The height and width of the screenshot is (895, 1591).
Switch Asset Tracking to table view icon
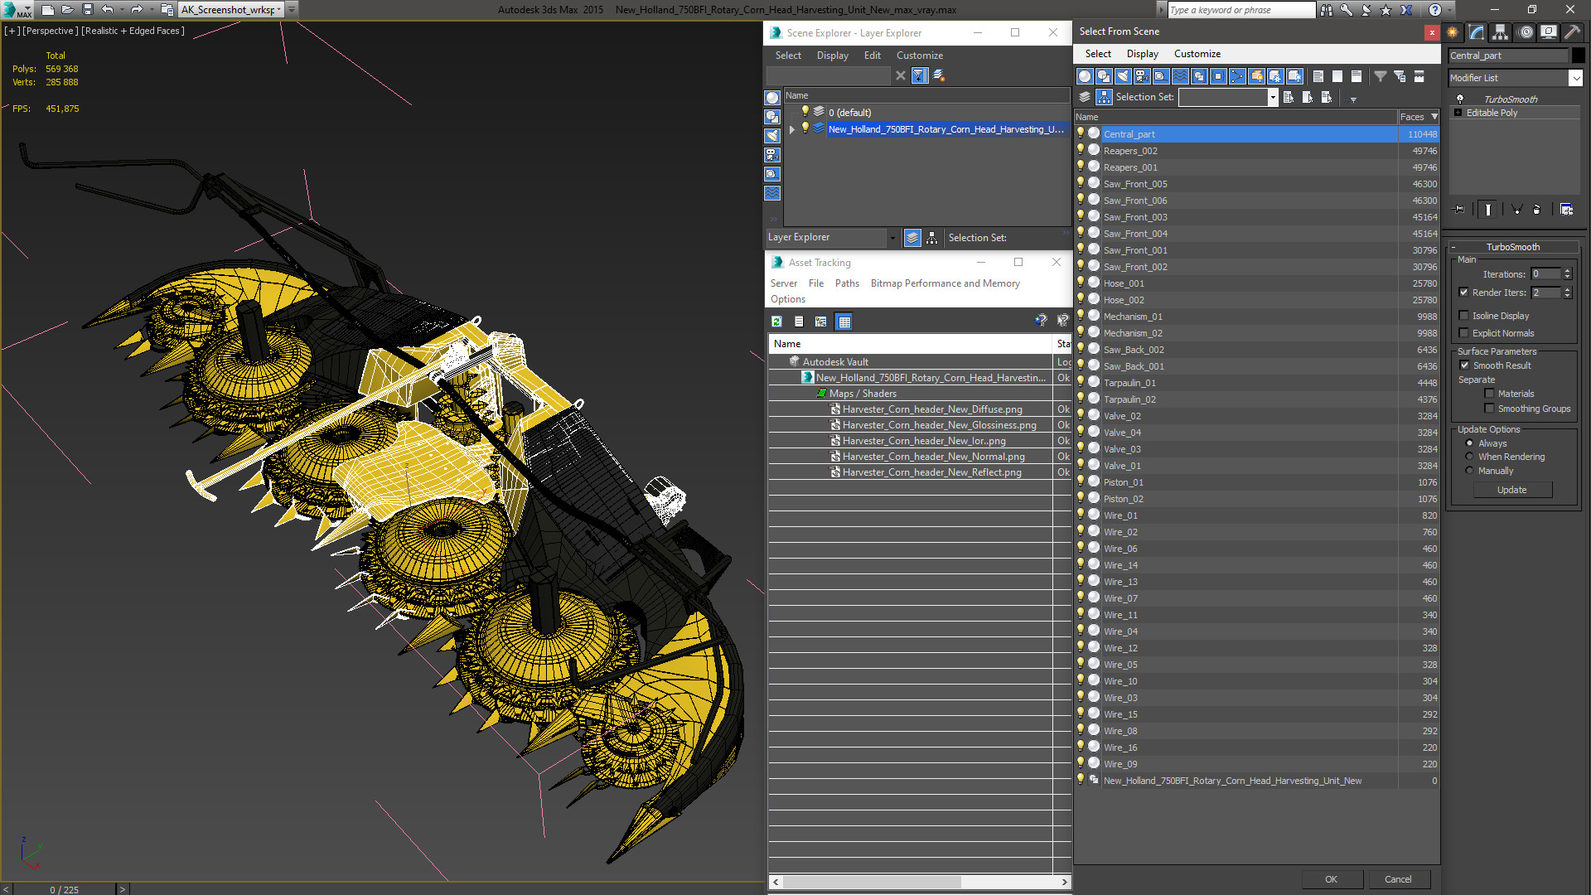click(x=844, y=322)
